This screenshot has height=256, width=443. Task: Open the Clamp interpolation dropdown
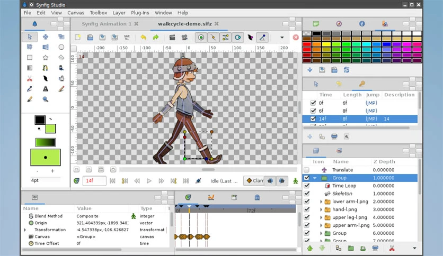point(254,181)
